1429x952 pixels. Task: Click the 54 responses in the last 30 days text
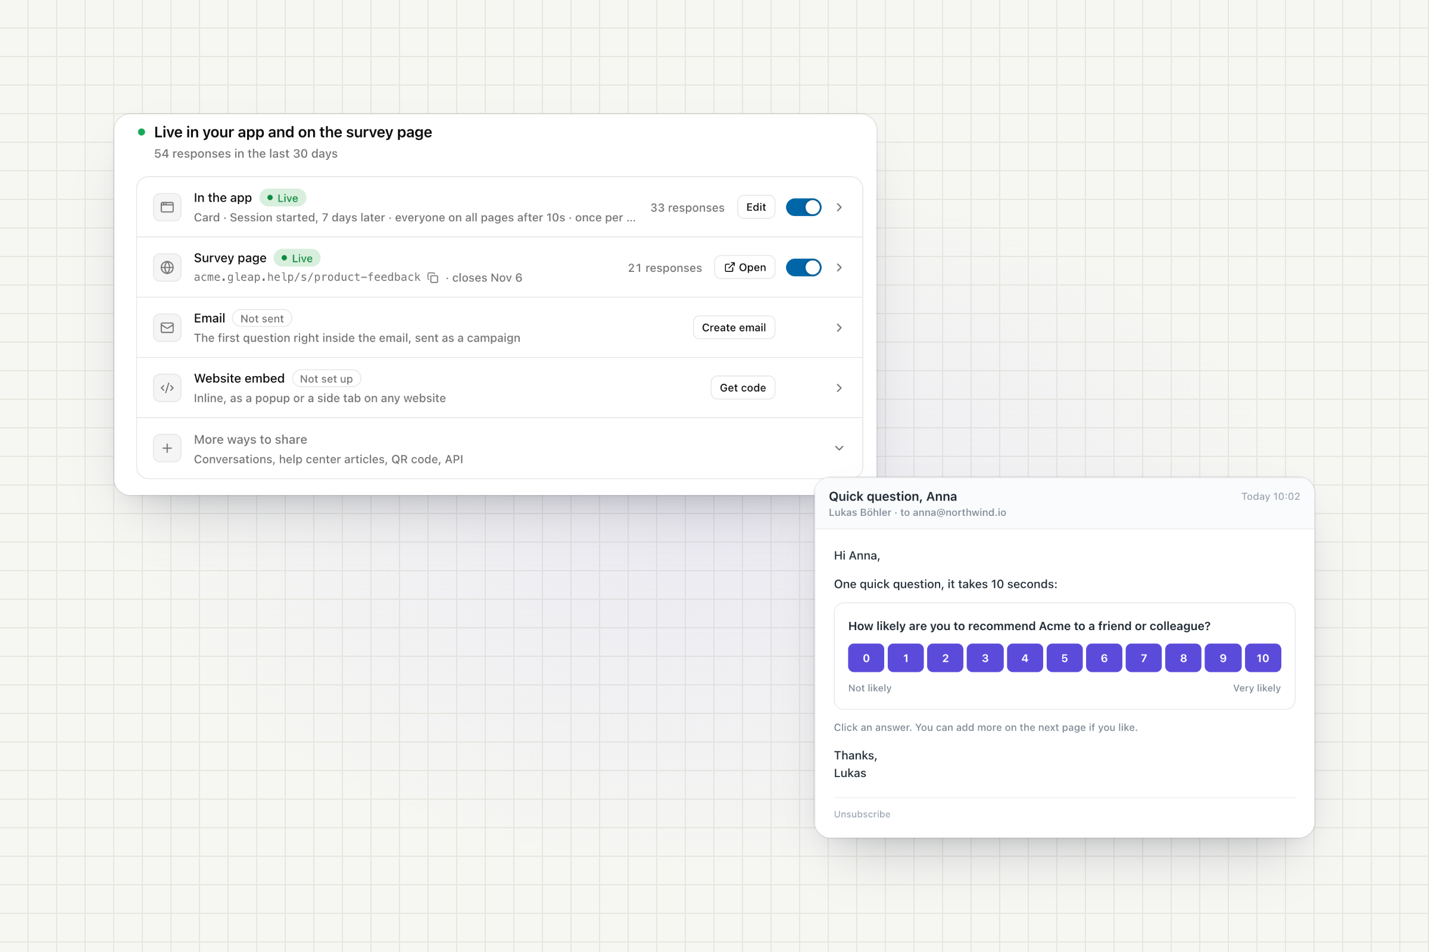(x=245, y=154)
